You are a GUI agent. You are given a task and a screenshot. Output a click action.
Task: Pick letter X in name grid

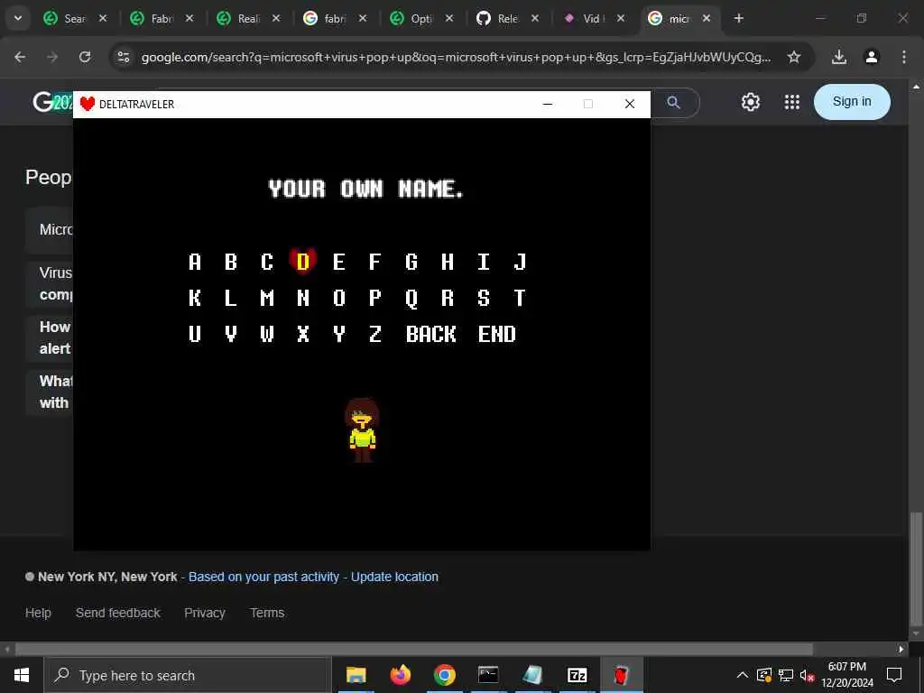[303, 334]
